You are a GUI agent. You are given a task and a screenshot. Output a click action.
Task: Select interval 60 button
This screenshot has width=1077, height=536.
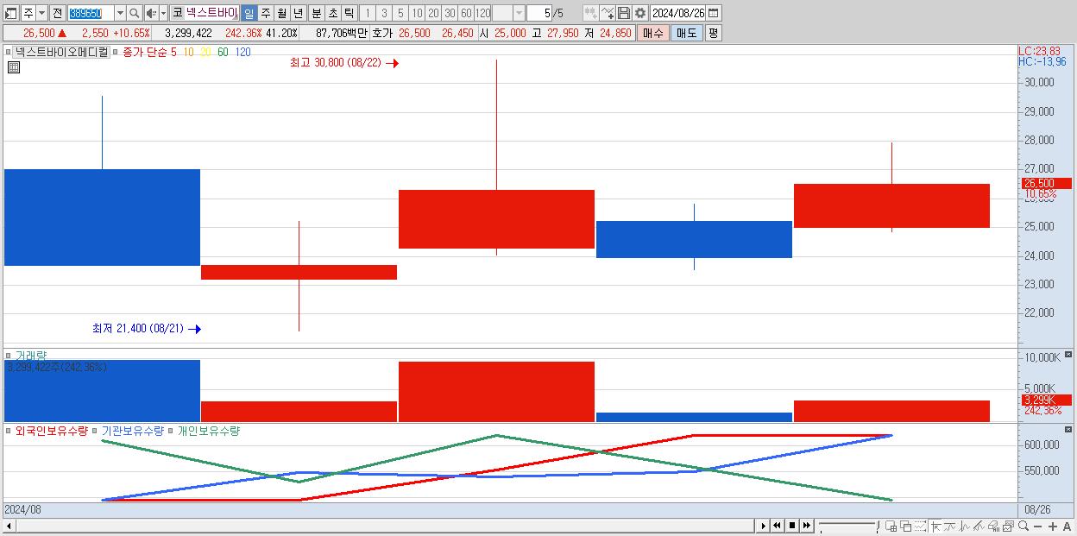[466, 13]
